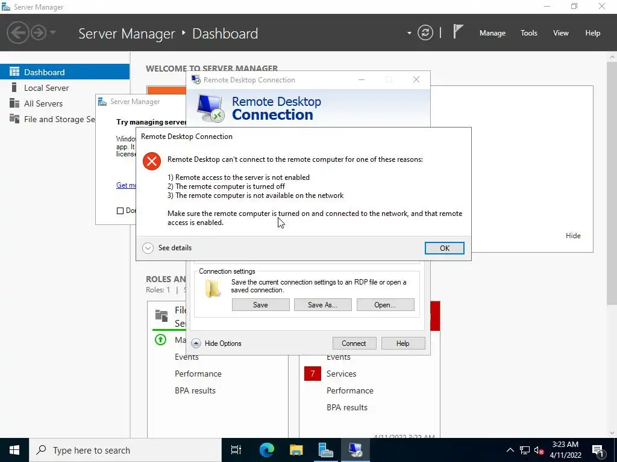This screenshot has width=617, height=462.
Task: Click the red error icon in dialog
Action: point(151,161)
